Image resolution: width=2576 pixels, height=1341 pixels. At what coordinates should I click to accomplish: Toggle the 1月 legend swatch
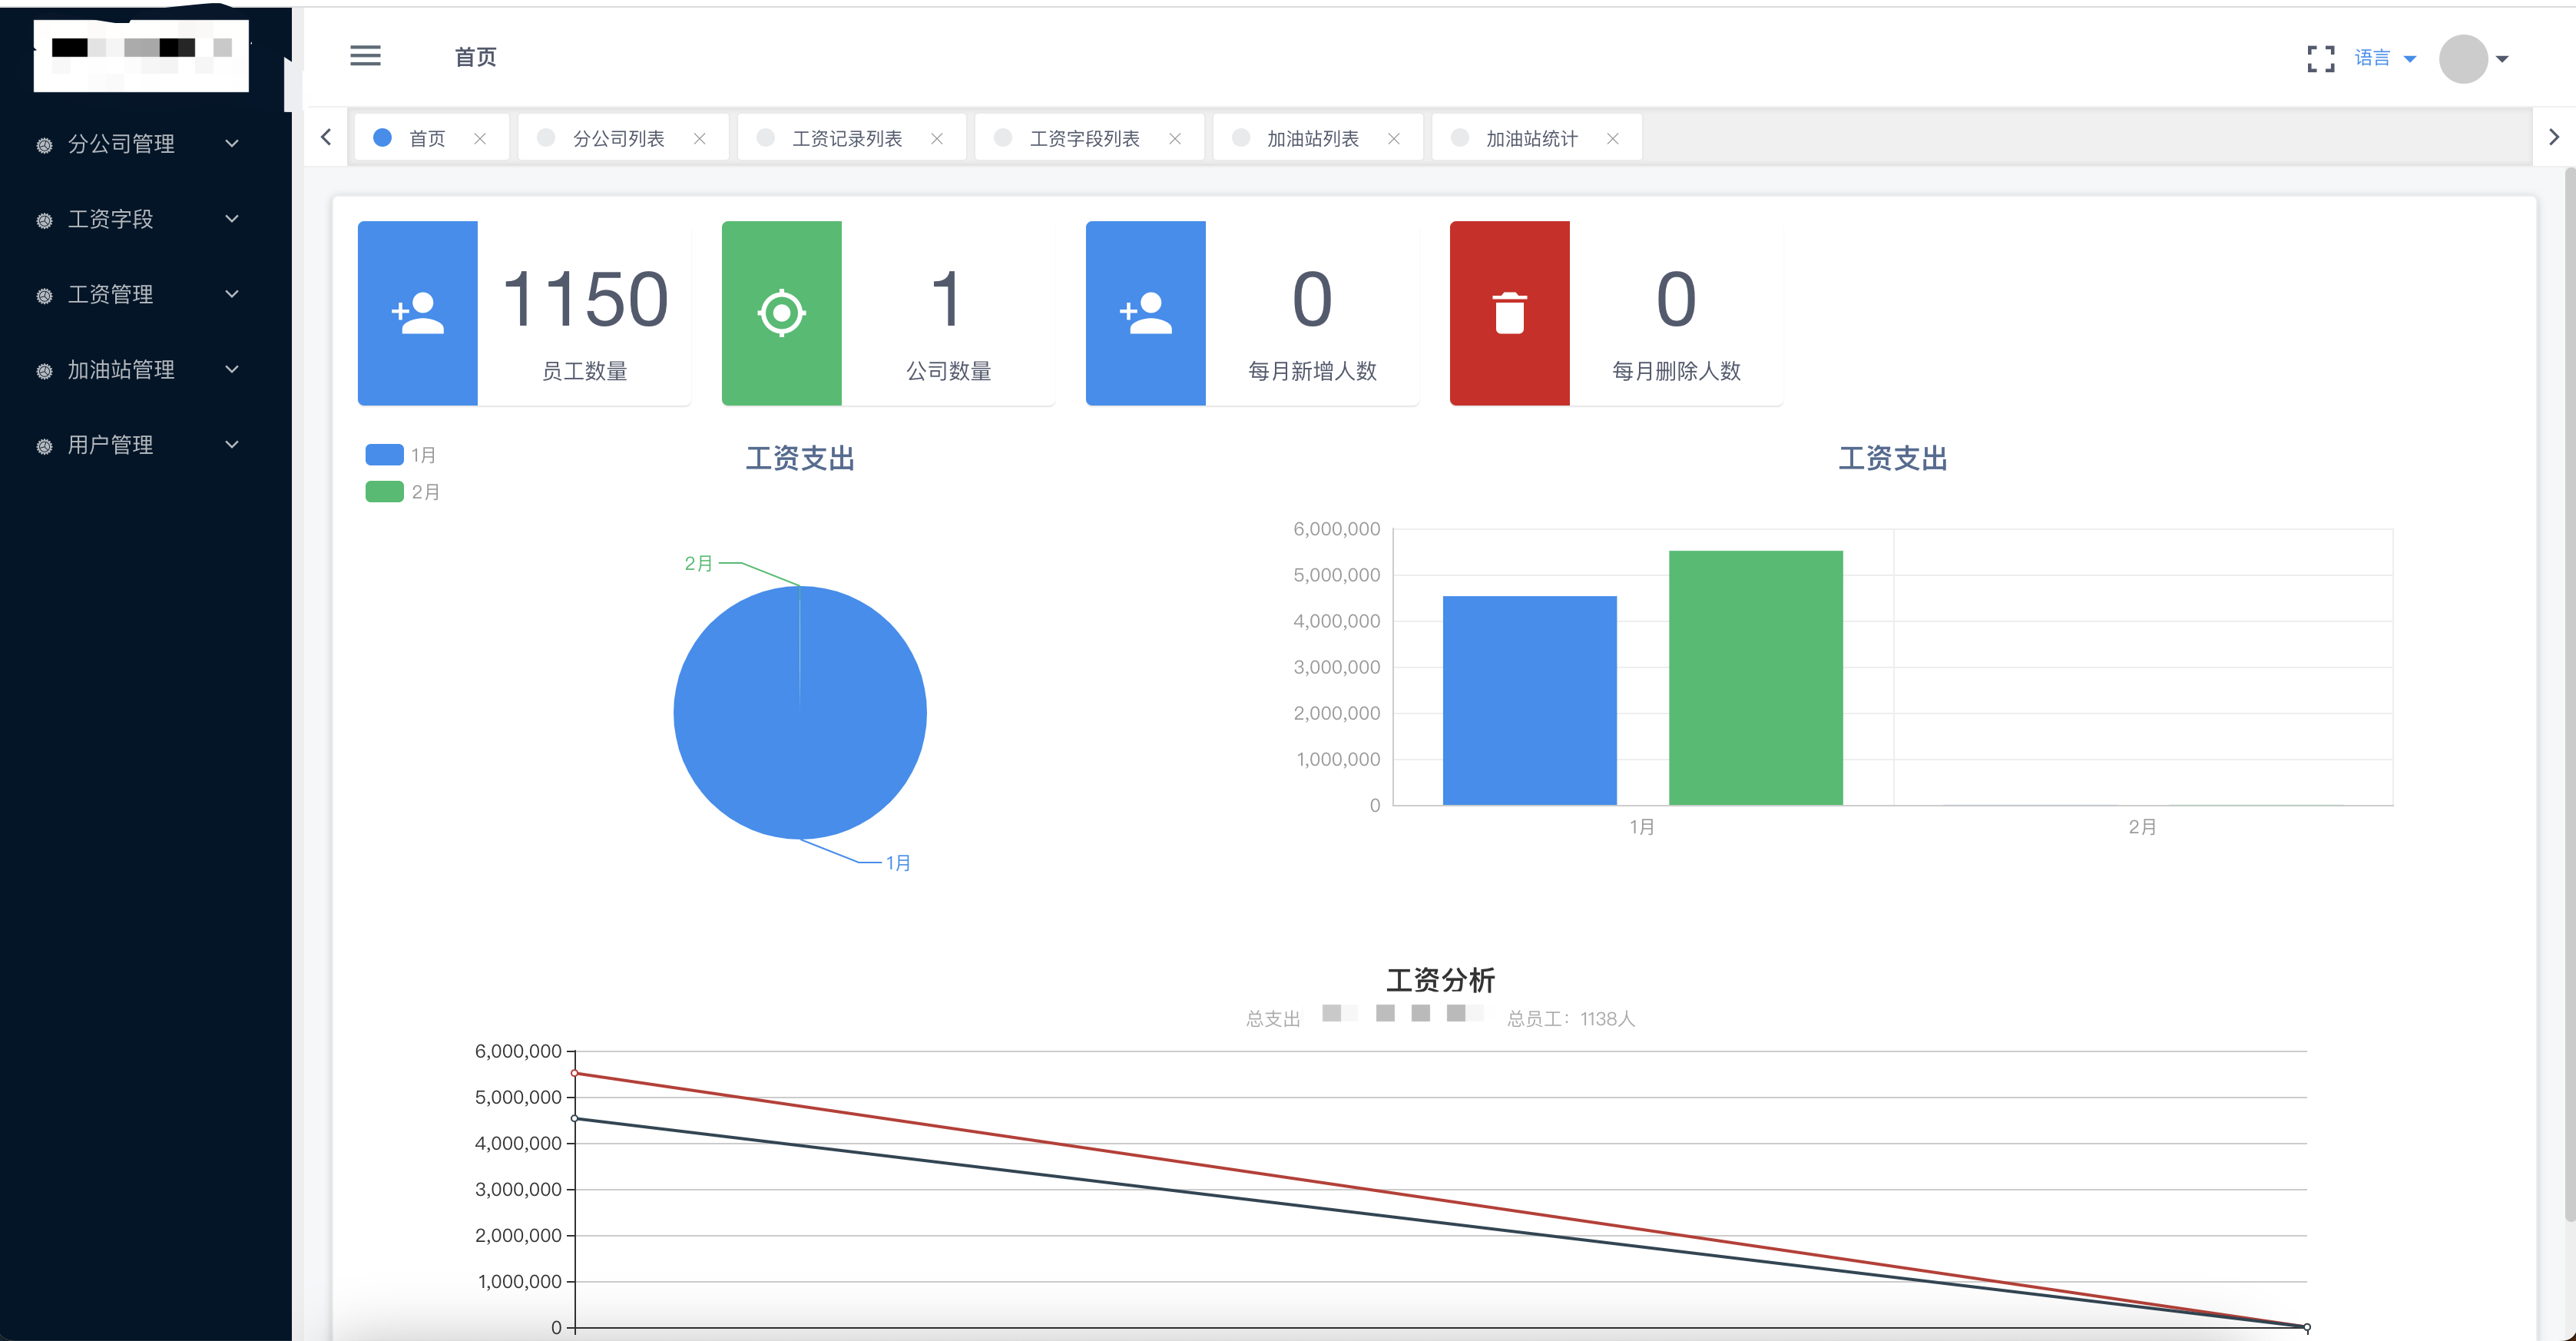point(384,455)
